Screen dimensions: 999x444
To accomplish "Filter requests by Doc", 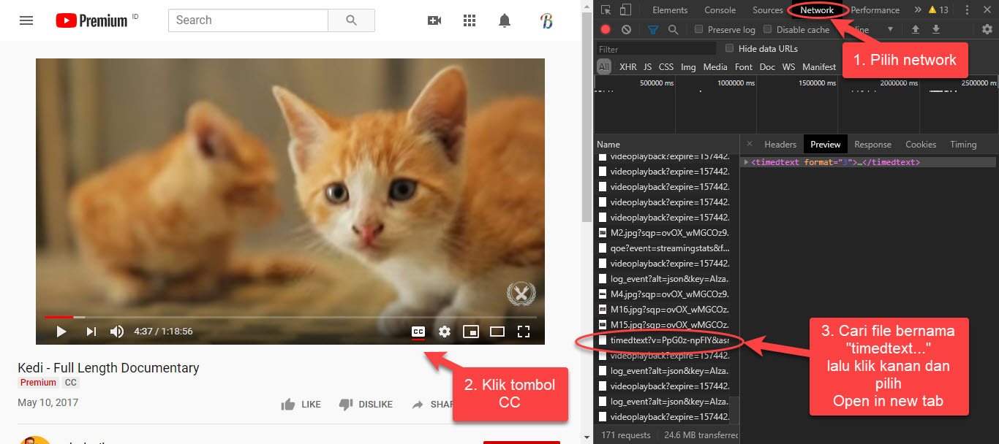I will (x=767, y=66).
